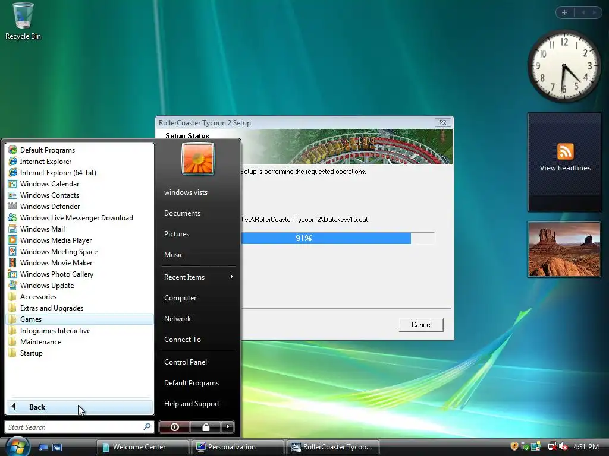
Task: Click the search magnifier icon
Action: click(x=147, y=426)
